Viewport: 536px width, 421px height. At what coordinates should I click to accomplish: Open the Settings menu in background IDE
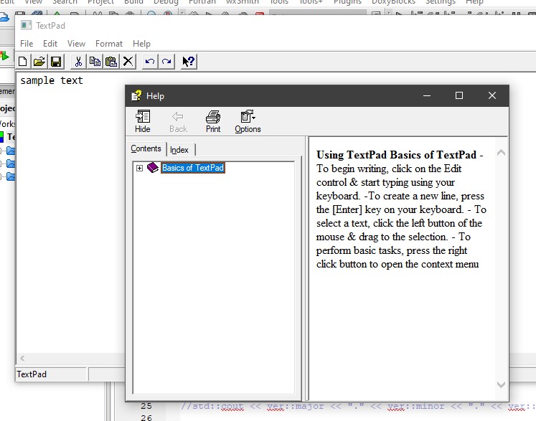(441, 2)
